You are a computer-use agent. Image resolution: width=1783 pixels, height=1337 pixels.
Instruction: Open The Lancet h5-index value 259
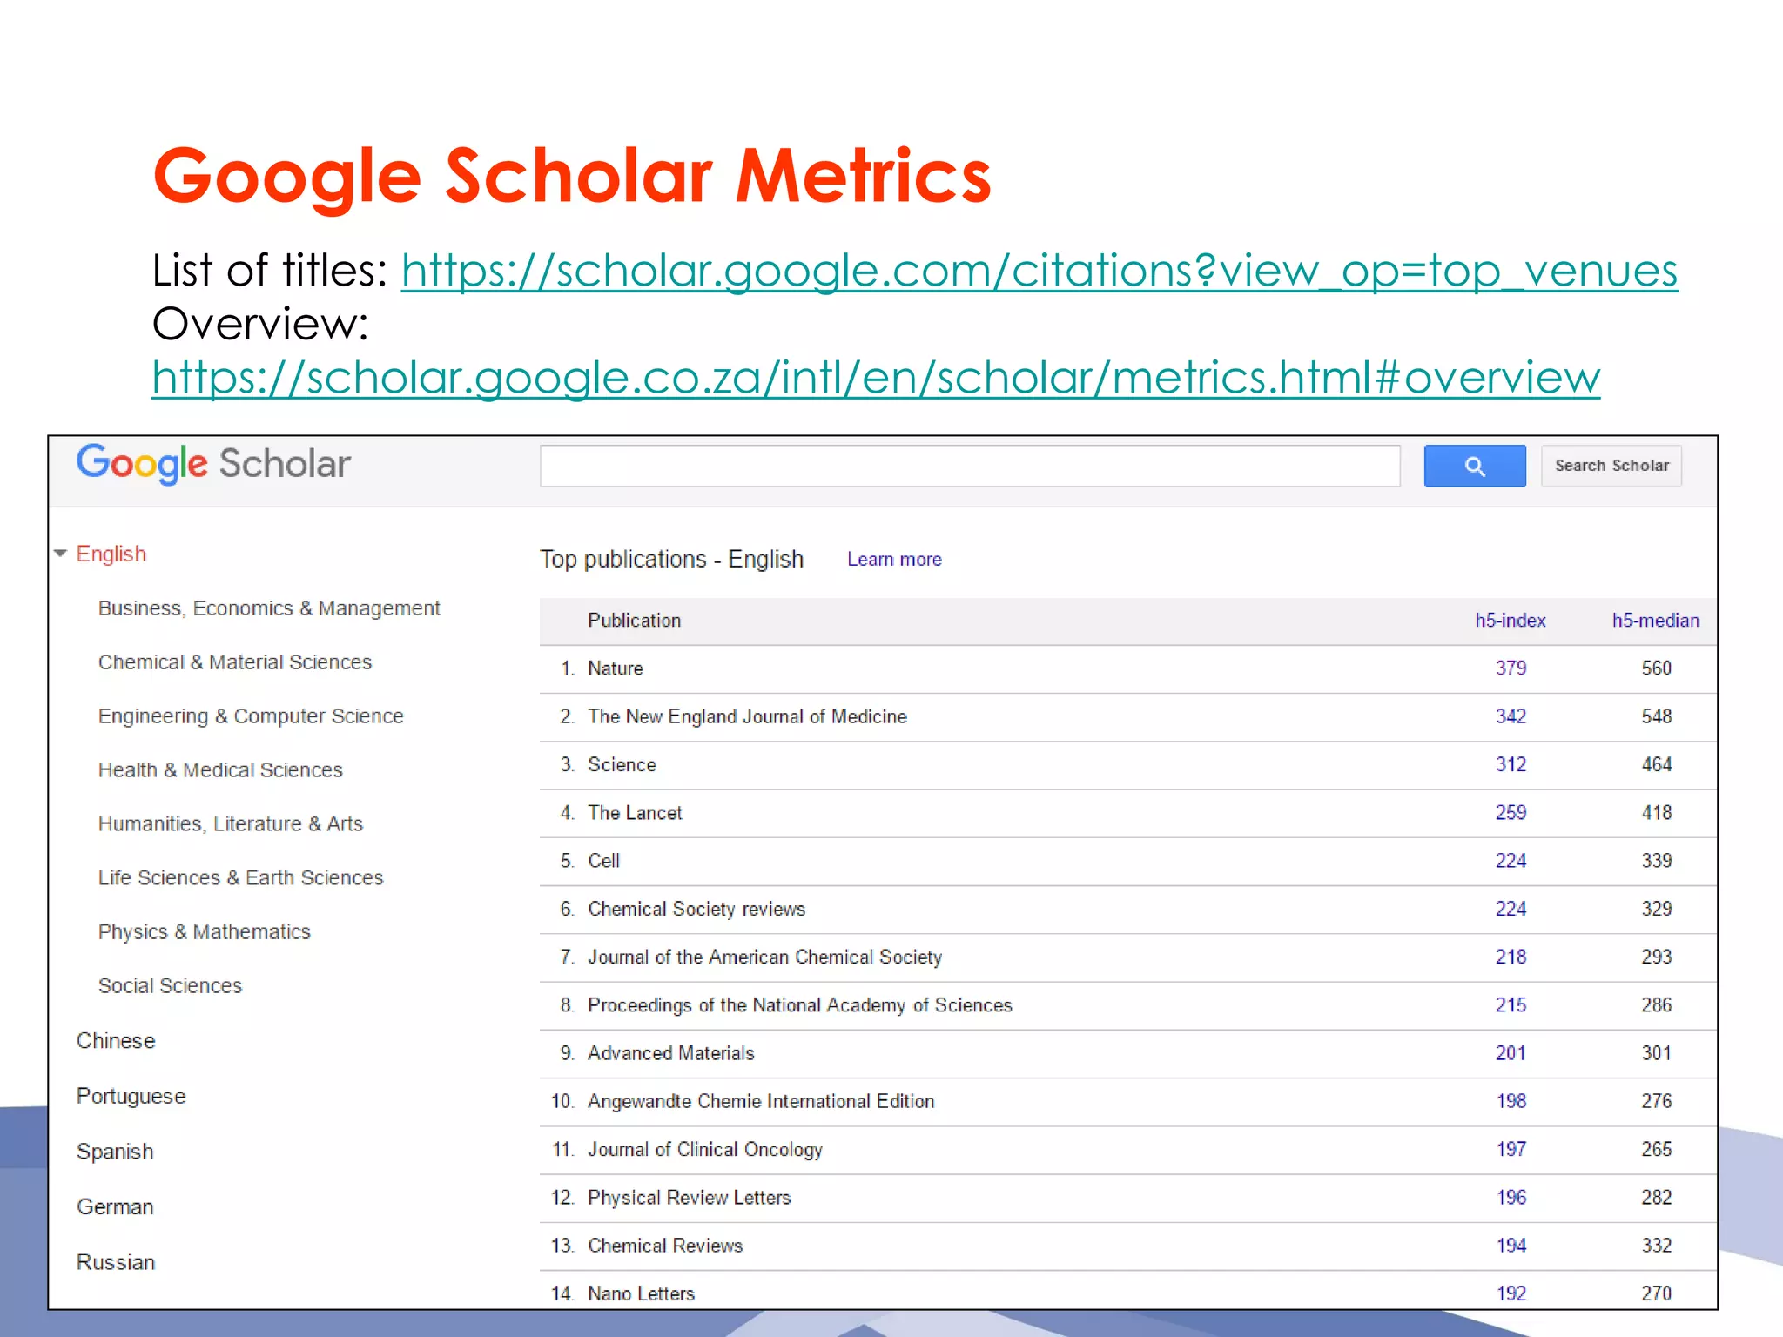[1511, 813]
